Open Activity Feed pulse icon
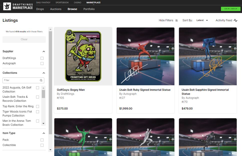The image size is (242, 156). (235, 20)
